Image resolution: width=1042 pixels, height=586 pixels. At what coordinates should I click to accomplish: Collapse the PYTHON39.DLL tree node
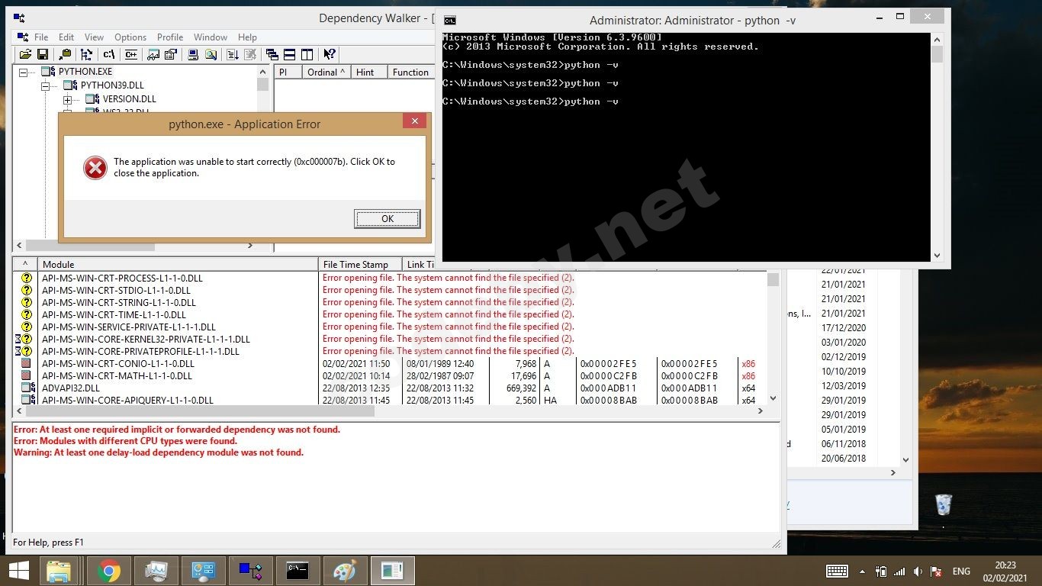(46, 86)
